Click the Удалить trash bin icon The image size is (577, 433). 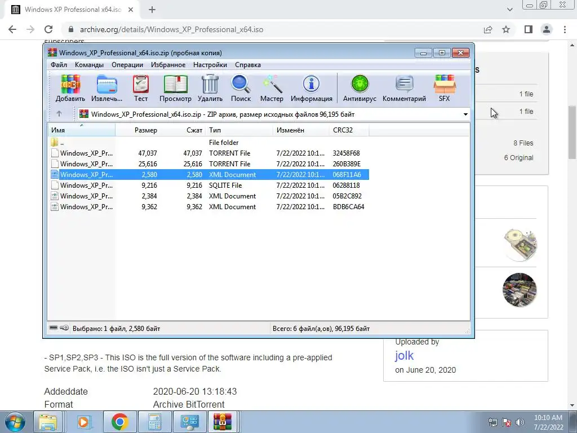click(x=210, y=89)
